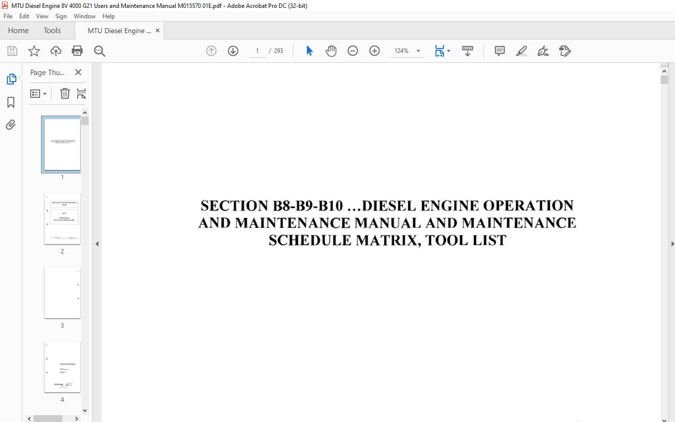
Task: Open Bookmarks panel icon
Action: click(x=11, y=102)
